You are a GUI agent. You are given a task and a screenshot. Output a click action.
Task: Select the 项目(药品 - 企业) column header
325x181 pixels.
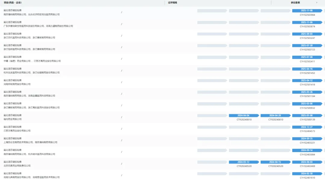pos(13,3)
